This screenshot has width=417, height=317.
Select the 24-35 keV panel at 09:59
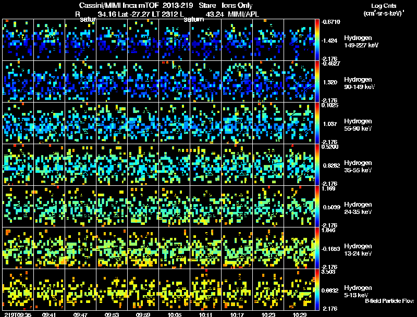[143, 206]
